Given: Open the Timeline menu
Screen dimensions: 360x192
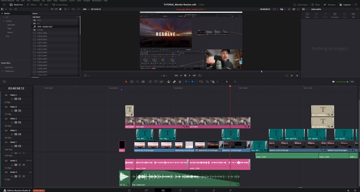Looking at the screenshot, I should 36,1.
